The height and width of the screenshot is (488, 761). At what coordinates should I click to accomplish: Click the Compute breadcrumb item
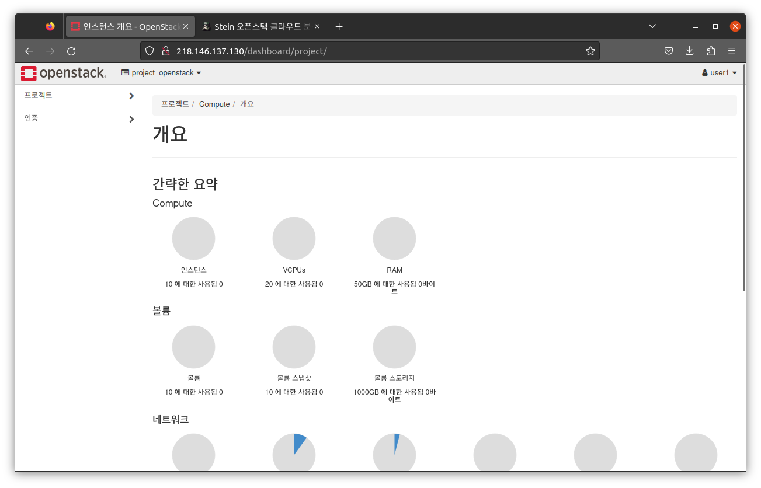coord(214,104)
